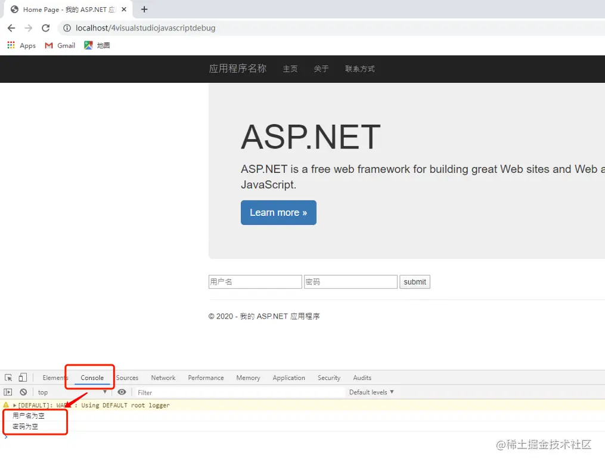This screenshot has height=464, width=605.
Task: Open the Apps bookmark grid
Action: click(x=21, y=45)
